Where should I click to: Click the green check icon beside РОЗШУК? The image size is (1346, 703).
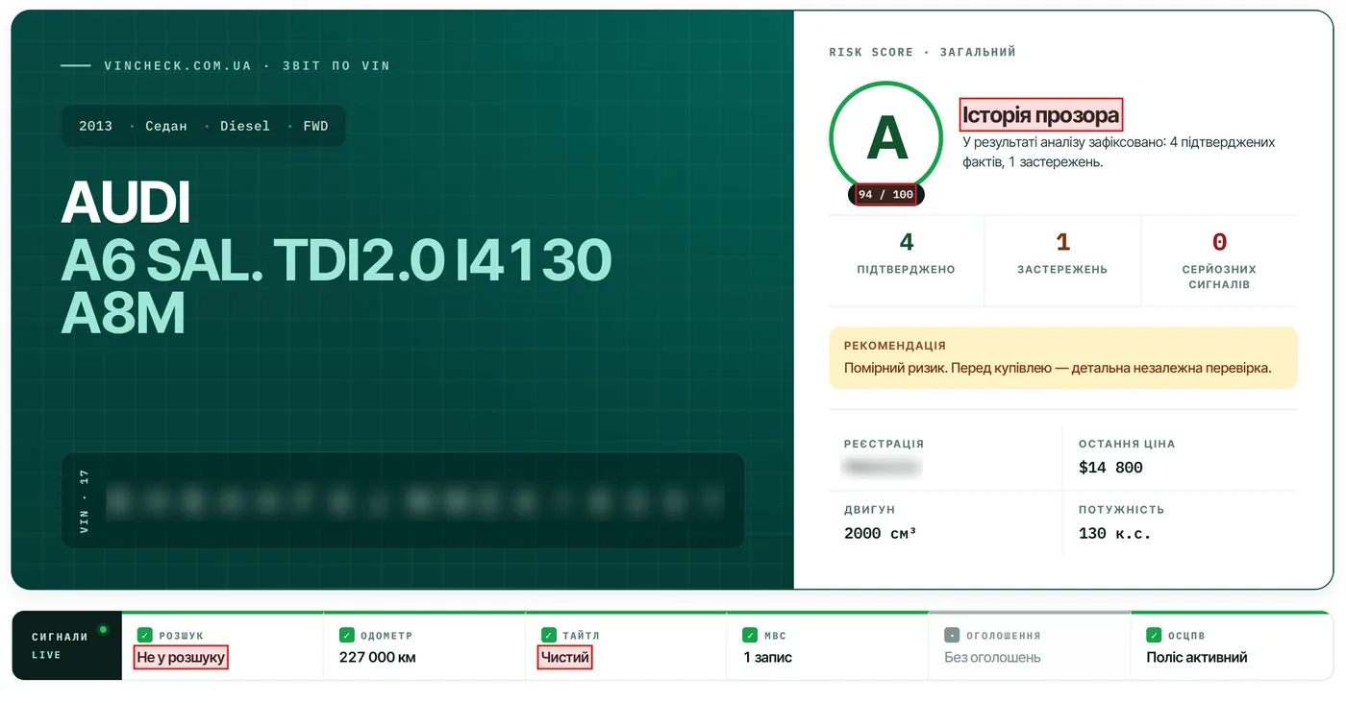(145, 635)
